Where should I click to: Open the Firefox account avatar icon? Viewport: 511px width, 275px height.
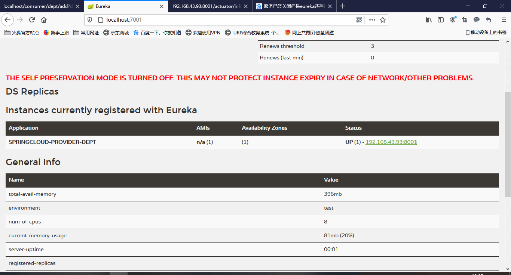tap(453, 20)
